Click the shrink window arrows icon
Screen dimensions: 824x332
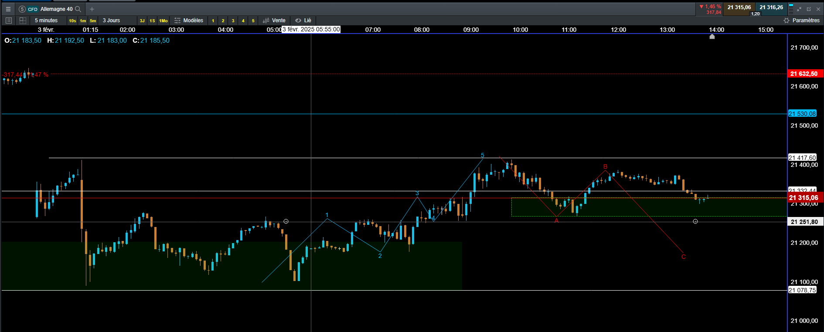click(x=799, y=9)
